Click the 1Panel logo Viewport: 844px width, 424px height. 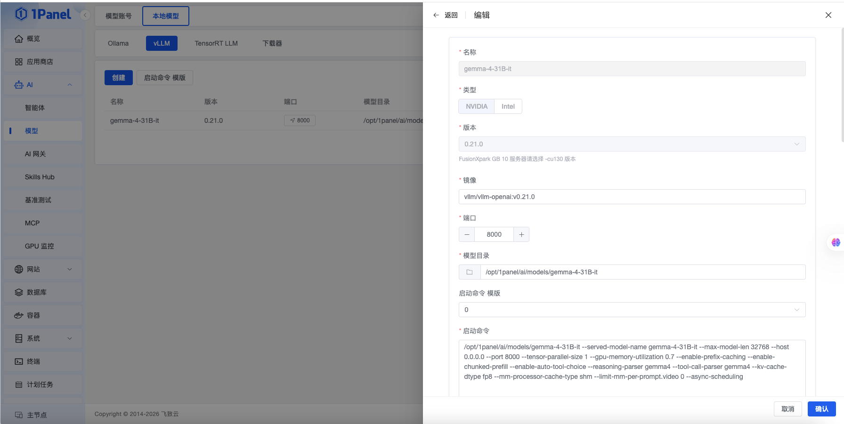(x=43, y=15)
